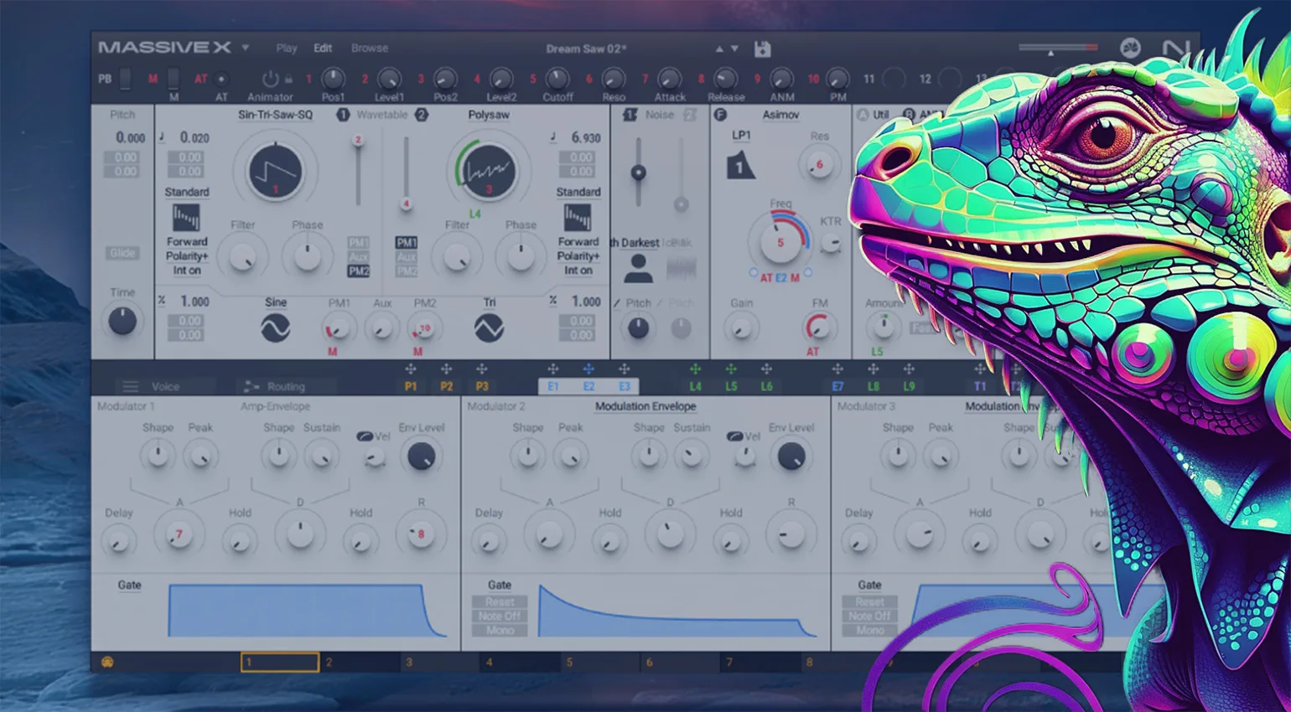Open the Sin-Tri-Saw-SQ wavetable selector

tap(275, 115)
